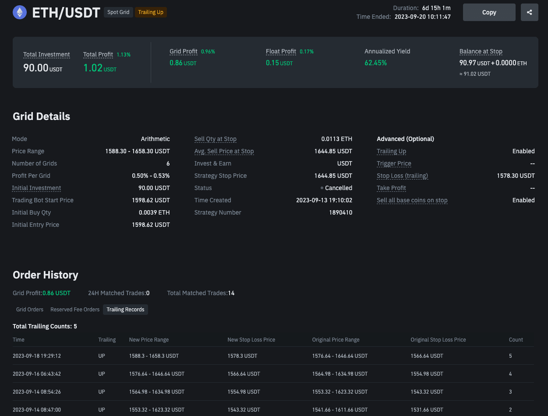The width and height of the screenshot is (548, 416).
Task: Click Sell Qty at Stop label
Action: coord(215,139)
